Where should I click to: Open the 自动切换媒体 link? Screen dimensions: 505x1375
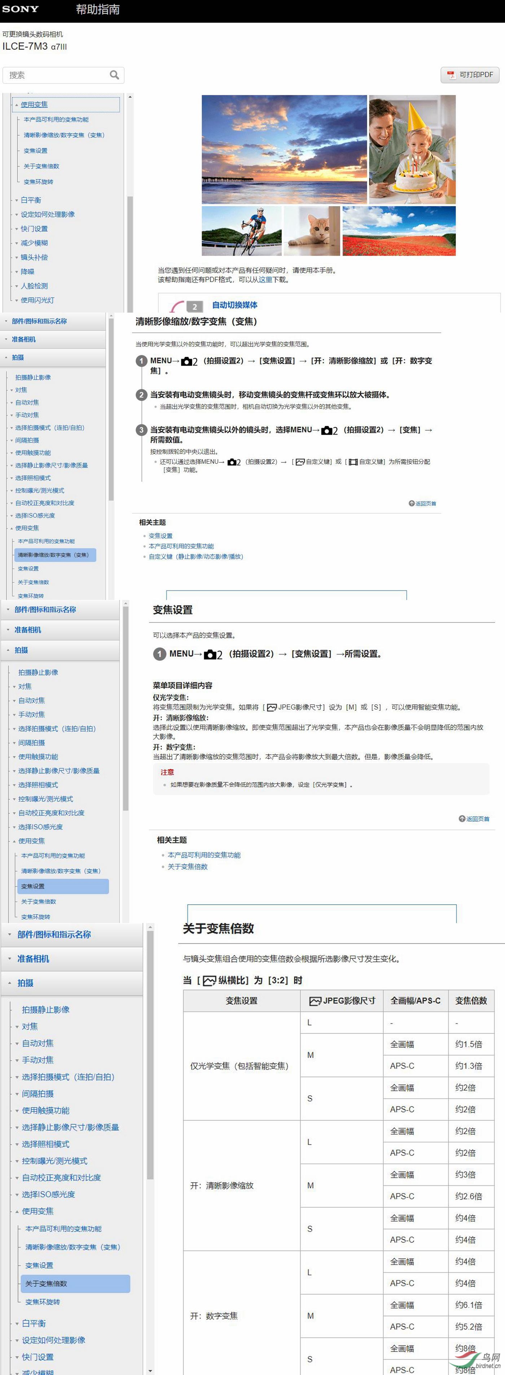[234, 305]
